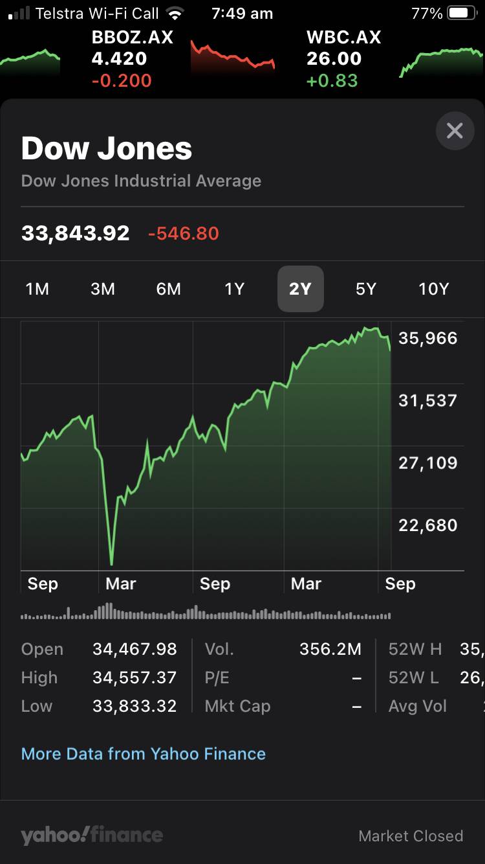
Task: Switch chart to 3M range
Action: [x=103, y=289]
